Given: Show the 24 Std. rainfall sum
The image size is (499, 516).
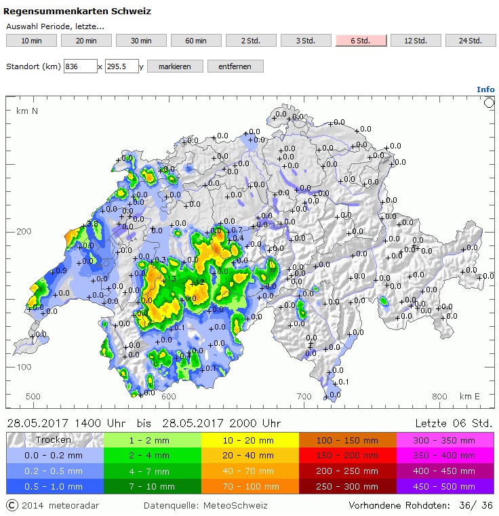Looking at the screenshot, I should coord(471,41).
